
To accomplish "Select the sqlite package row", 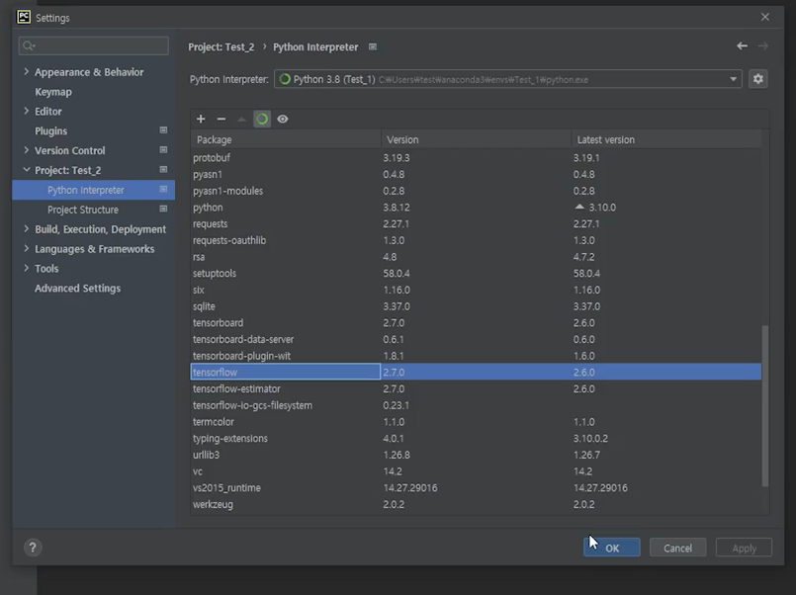I will pos(476,306).
